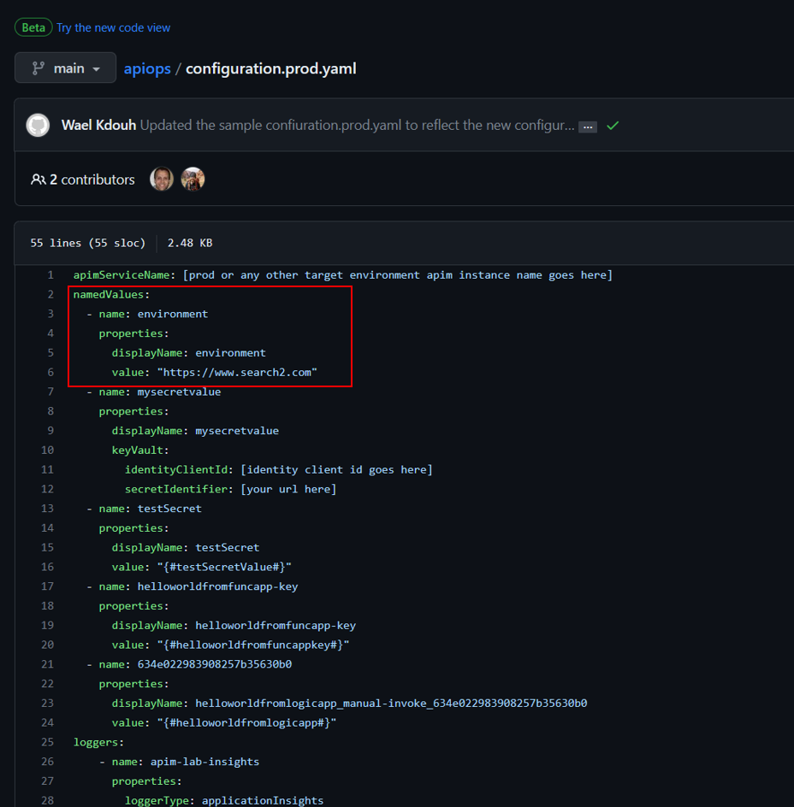Viewport: 794px width, 807px height.
Task: Click the Beta badge pill
Action: 33,27
